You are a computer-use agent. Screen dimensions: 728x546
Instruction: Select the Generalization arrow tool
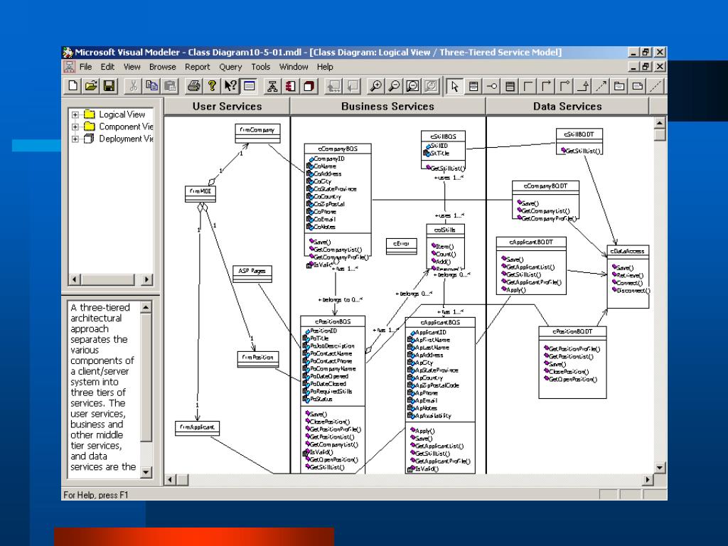(583, 86)
